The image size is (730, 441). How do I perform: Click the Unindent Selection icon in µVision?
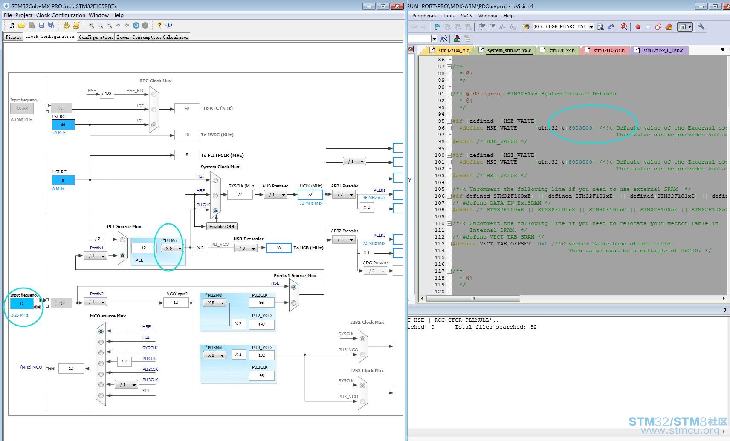pyautogui.click(x=492, y=27)
